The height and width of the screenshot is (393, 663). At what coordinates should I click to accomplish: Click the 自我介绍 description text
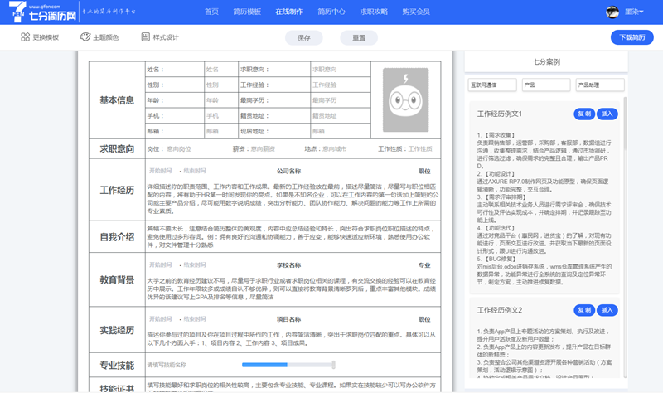coord(292,237)
